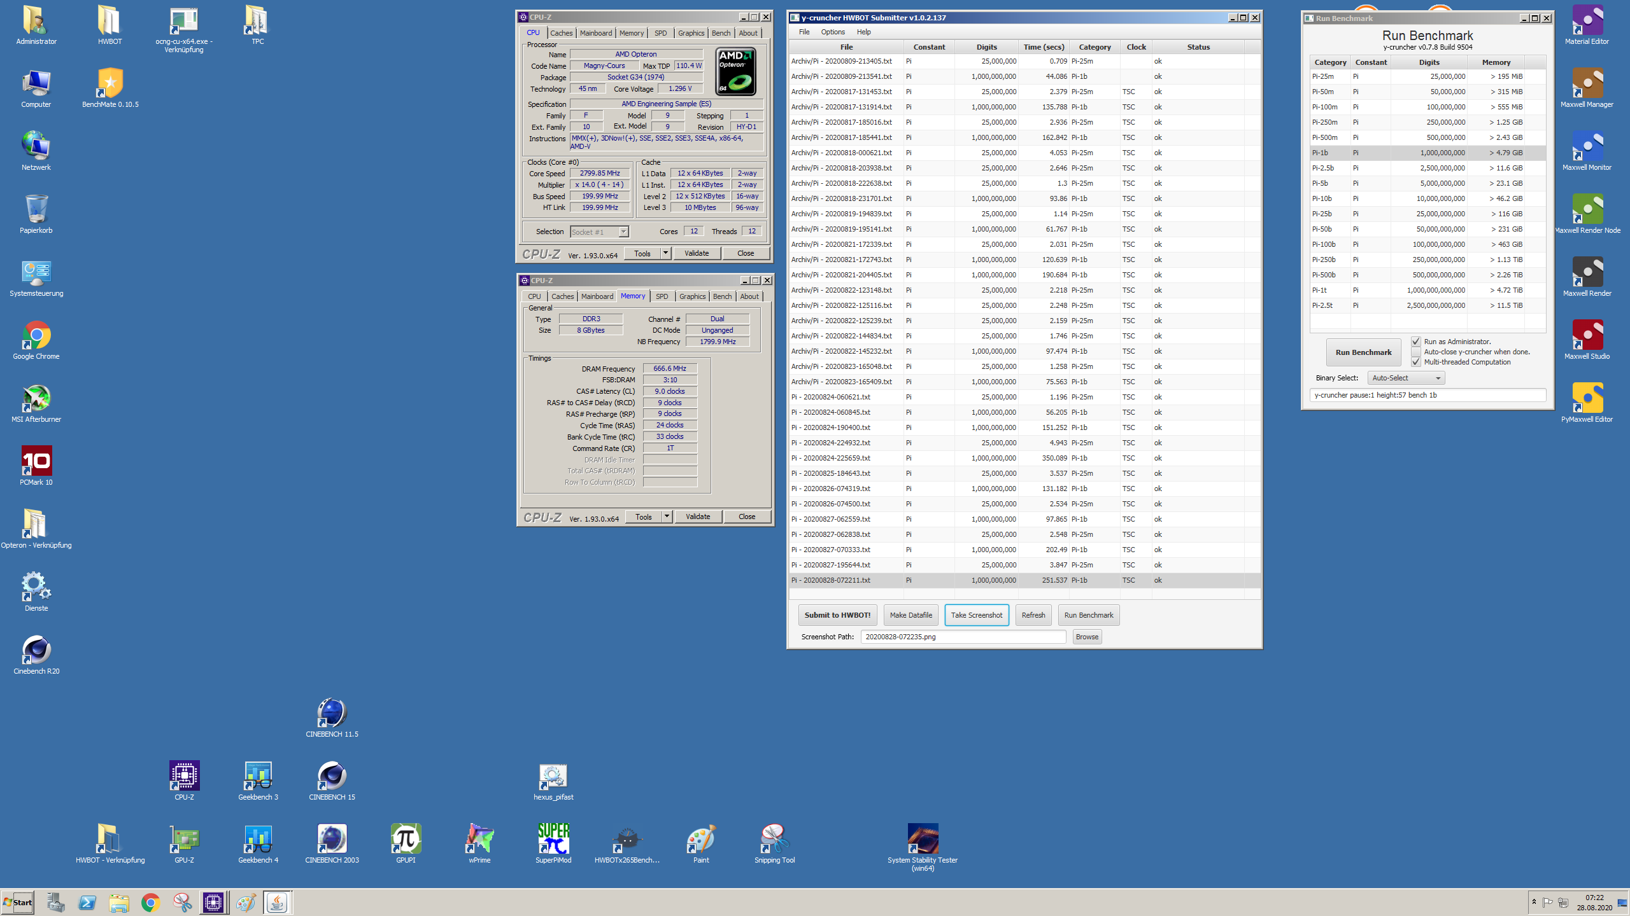
Task: Open PCMark 10 desktop shortcut
Action: click(x=36, y=466)
